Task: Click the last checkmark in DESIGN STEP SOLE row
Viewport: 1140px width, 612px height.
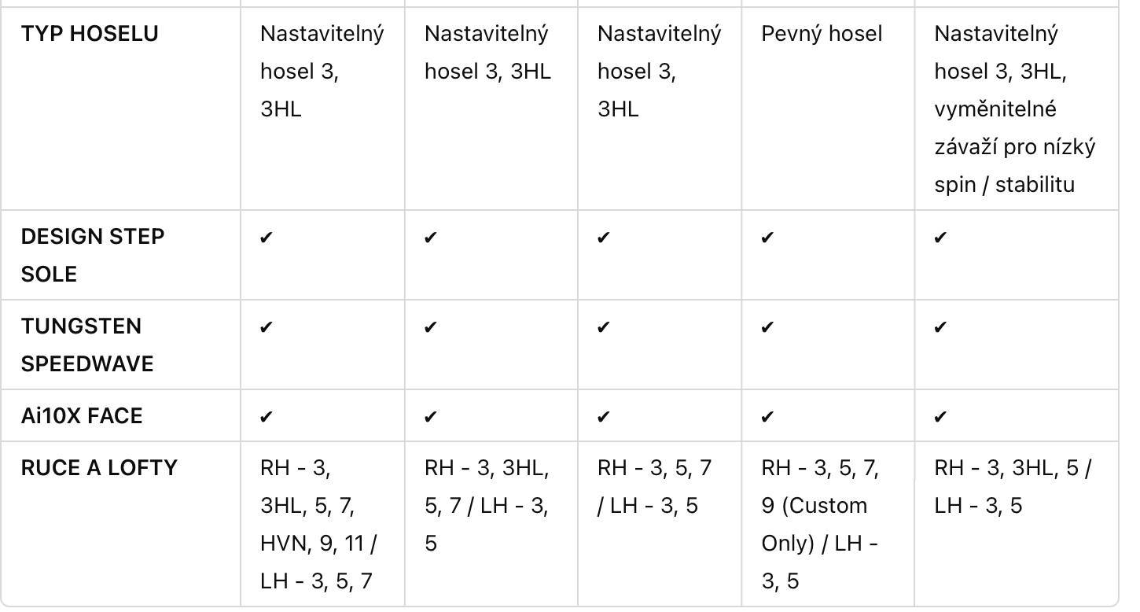Action: tap(940, 238)
